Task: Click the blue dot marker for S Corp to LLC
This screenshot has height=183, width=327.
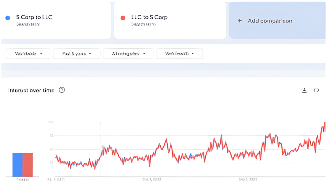Action: [7, 17]
